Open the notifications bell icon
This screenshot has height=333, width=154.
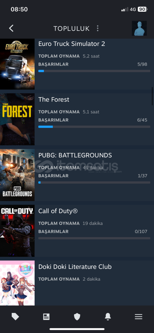[x=108, y=317]
